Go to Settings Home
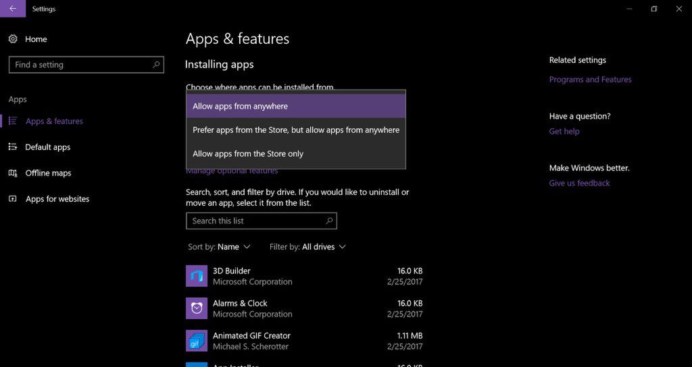692x367 pixels. 36,39
